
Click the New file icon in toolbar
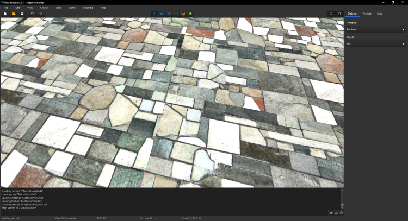(5, 14)
